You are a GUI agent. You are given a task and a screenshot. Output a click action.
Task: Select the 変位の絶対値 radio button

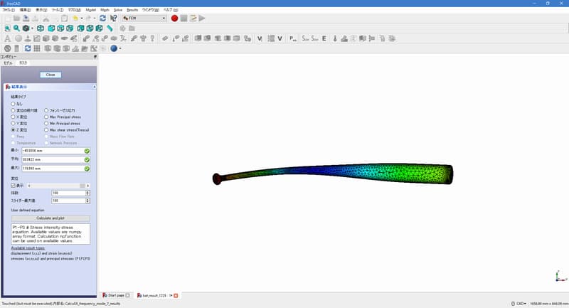click(x=13, y=110)
